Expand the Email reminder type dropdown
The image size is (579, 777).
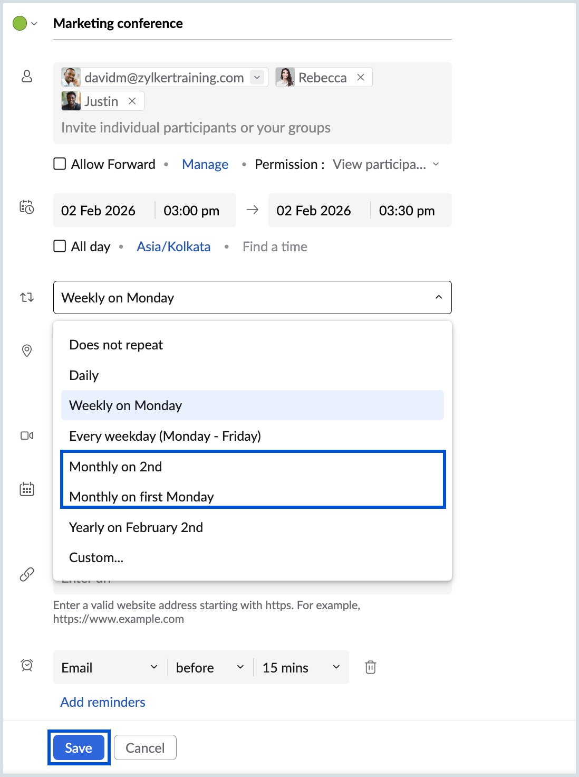coord(110,668)
